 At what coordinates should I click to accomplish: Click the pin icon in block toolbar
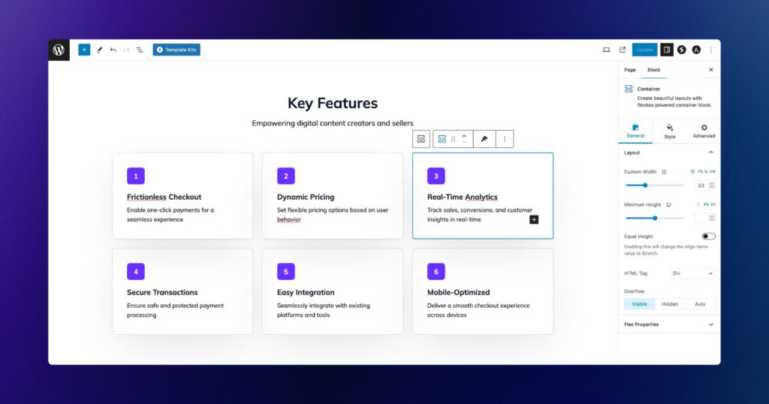click(x=484, y=139)
